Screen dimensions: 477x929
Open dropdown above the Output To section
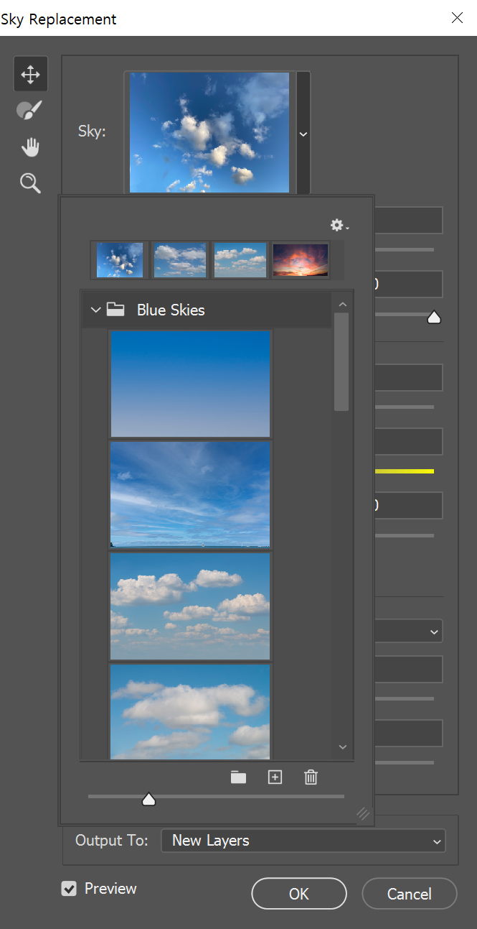pyautogui.click(x=410, y=632)
